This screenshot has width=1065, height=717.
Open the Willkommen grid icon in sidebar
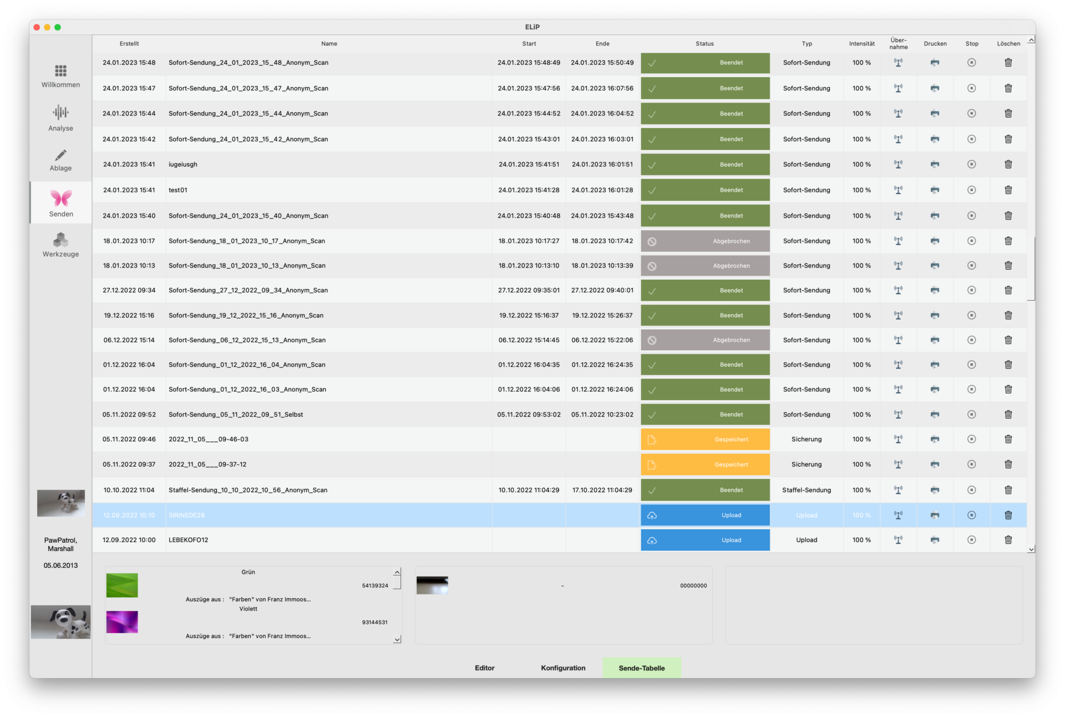tap(60, 71)
